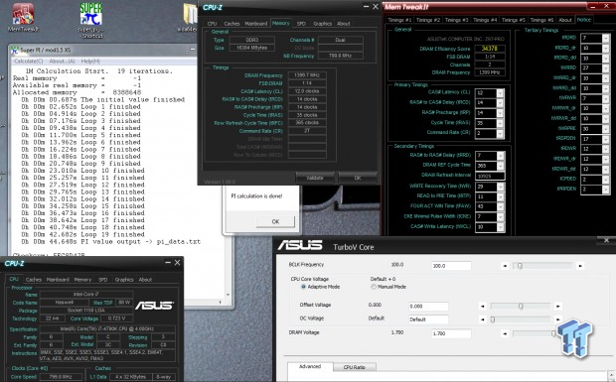The width and height of the screenshot is (616, 382).
Task: Expand tWRPRE tertiary timing dropdown
Action: click(605, 129)
